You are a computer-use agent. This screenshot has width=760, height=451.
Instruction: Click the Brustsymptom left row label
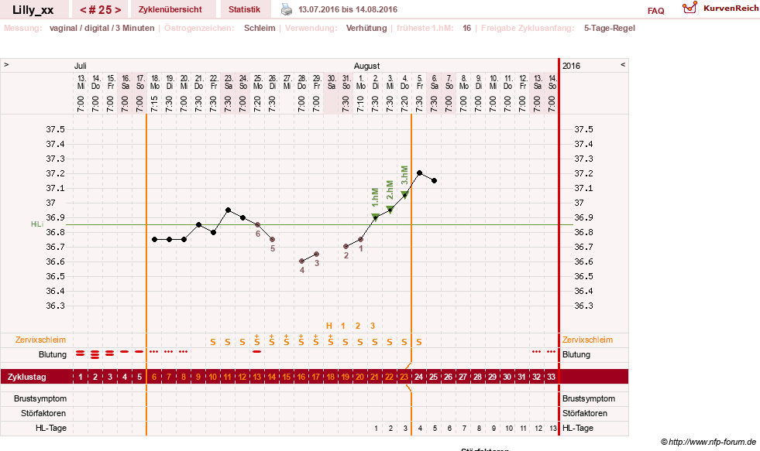[40, 398]
